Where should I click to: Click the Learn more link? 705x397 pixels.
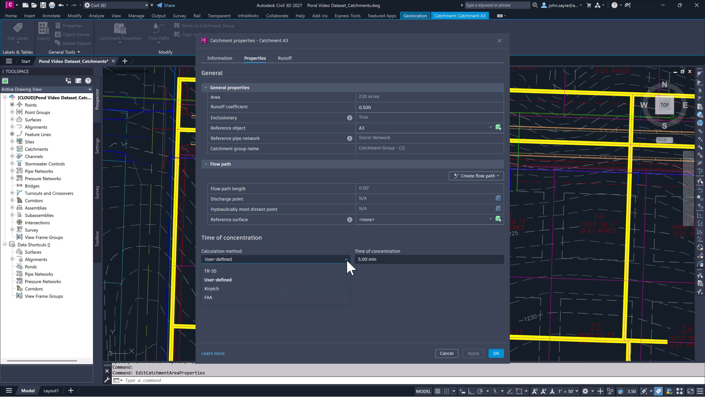click(x=213, y=353)
